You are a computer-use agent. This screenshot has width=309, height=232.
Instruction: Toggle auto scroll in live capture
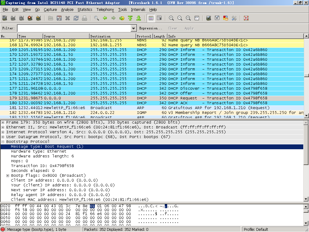tap(159, 18)
